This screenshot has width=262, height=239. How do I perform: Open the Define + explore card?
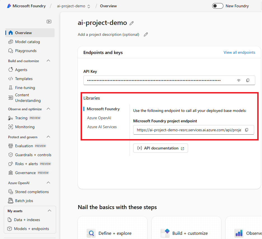[x=113, y=228]
